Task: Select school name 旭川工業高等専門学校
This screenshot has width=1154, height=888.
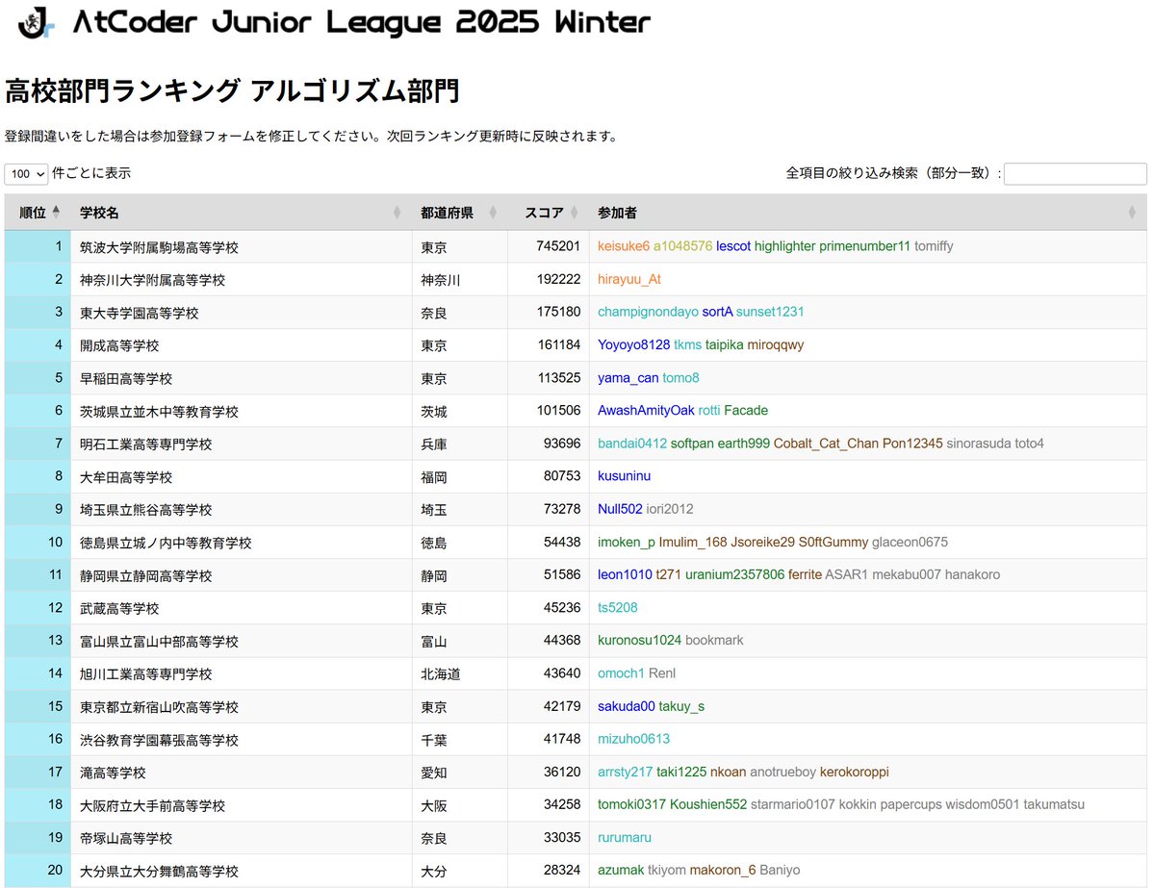Action: 145,673
